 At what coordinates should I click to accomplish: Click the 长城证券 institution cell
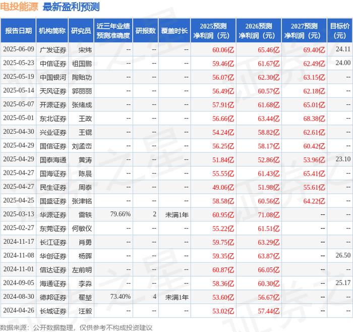53,311
